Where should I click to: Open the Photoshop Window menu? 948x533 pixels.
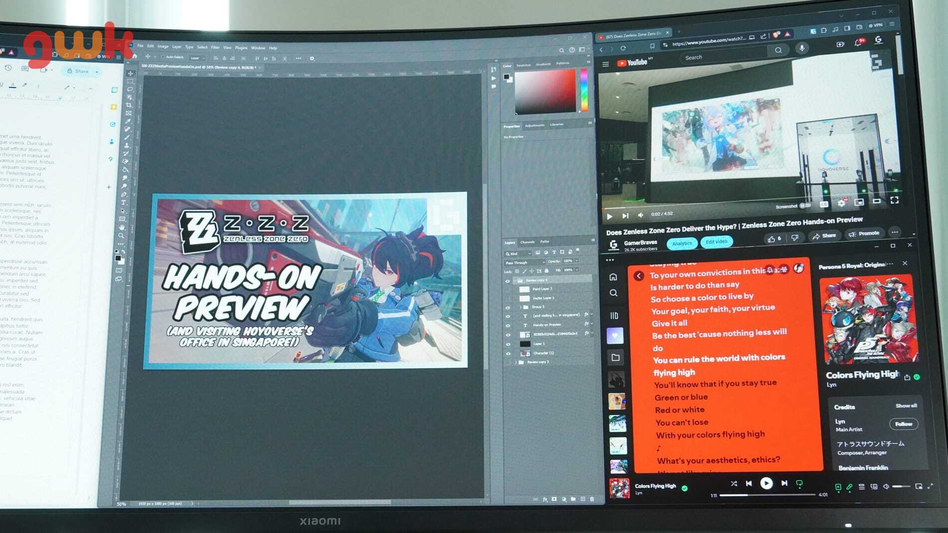point(258,48)
